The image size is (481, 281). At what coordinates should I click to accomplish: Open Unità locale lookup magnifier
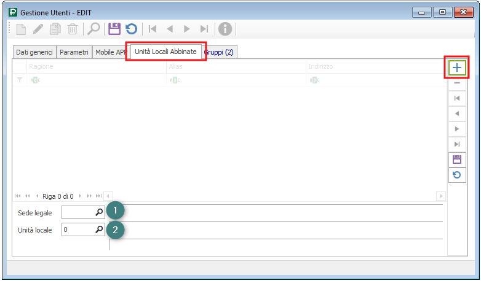coord(98,230)
